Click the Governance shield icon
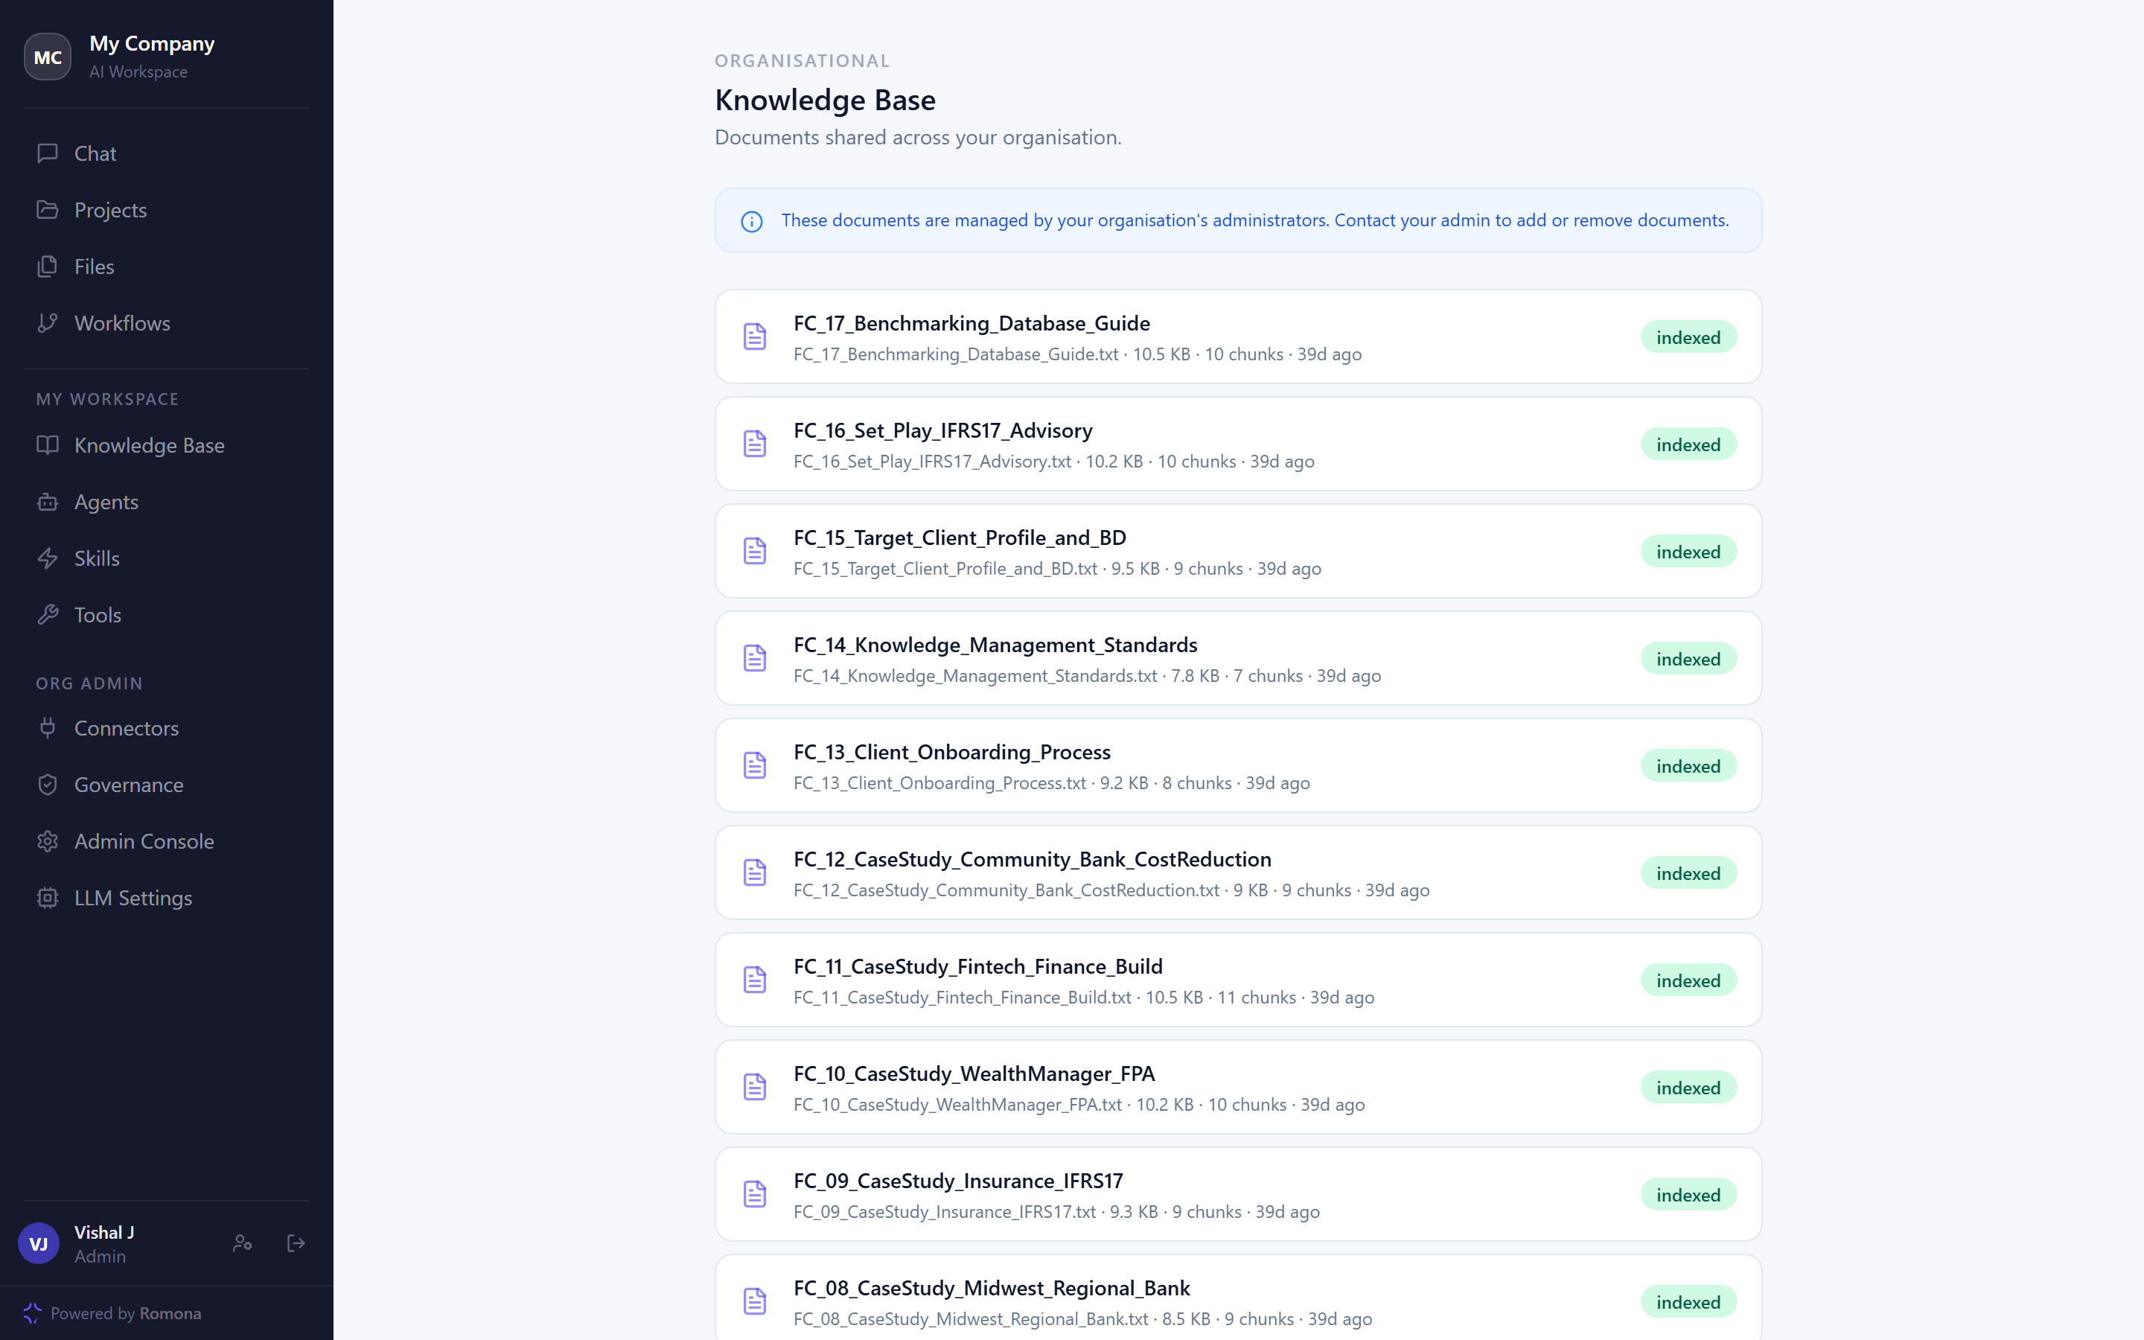The height and width of the screenshot is (1340, 2144). [48, 785]
